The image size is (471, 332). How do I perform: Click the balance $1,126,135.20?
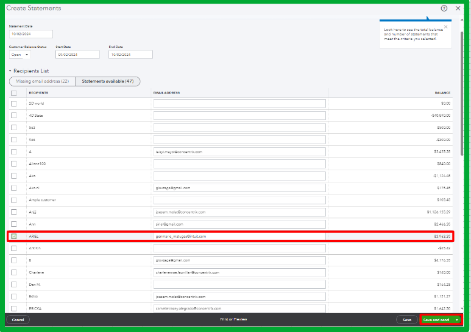click(x=439, y=212)
